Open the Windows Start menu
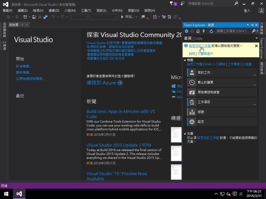266x199 pixels. [x=6, y=194]
